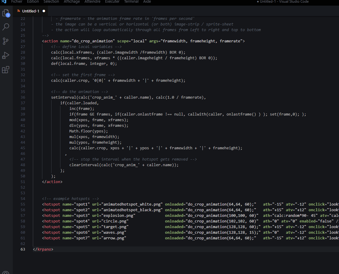This screenshot has height=274, width=339.
Task: Click enabled="false" attribute on line 58
Action: click(316, 221)
